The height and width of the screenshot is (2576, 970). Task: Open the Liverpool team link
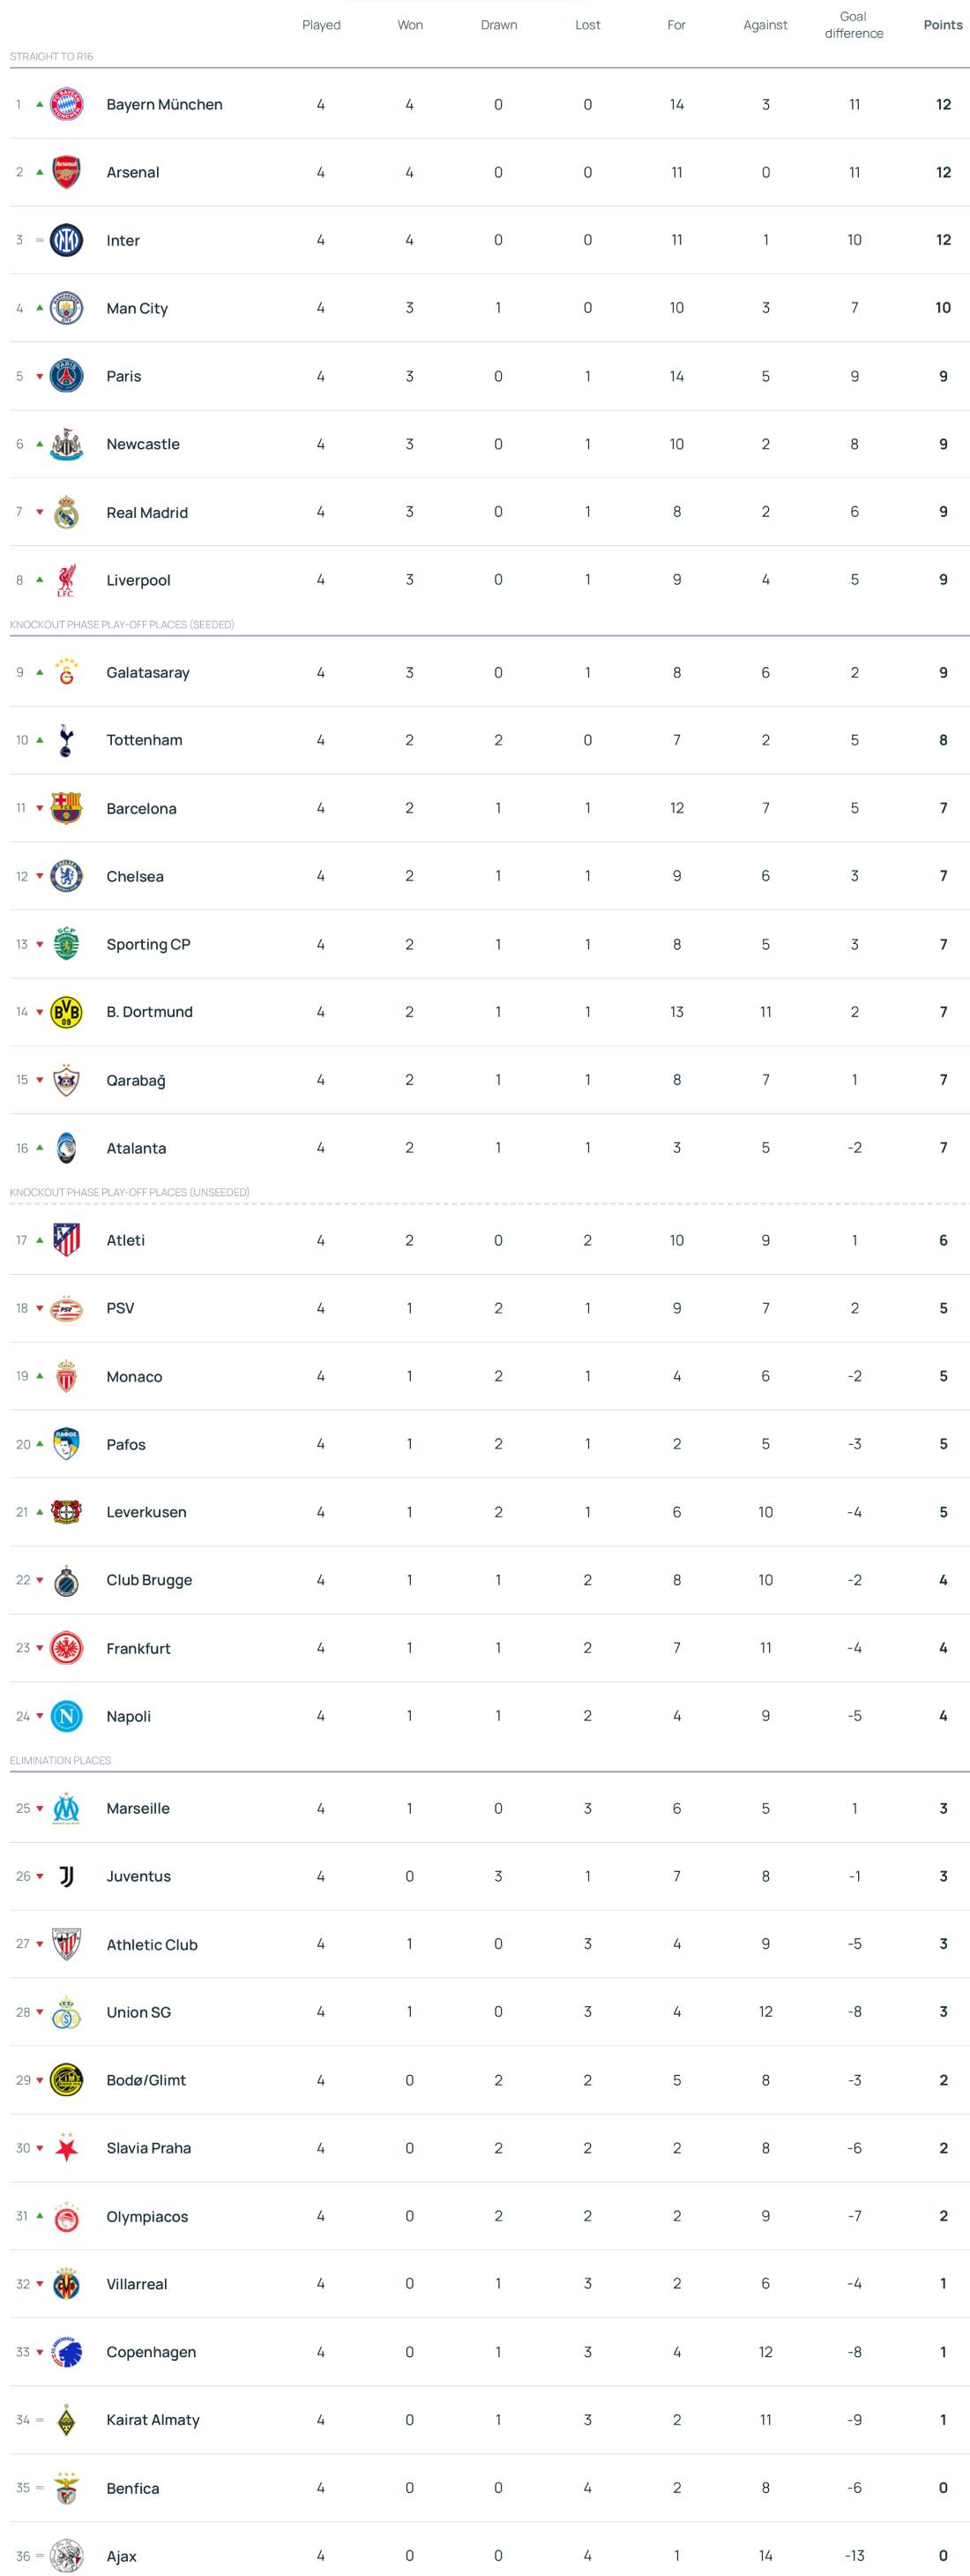[x=138, y=580]
